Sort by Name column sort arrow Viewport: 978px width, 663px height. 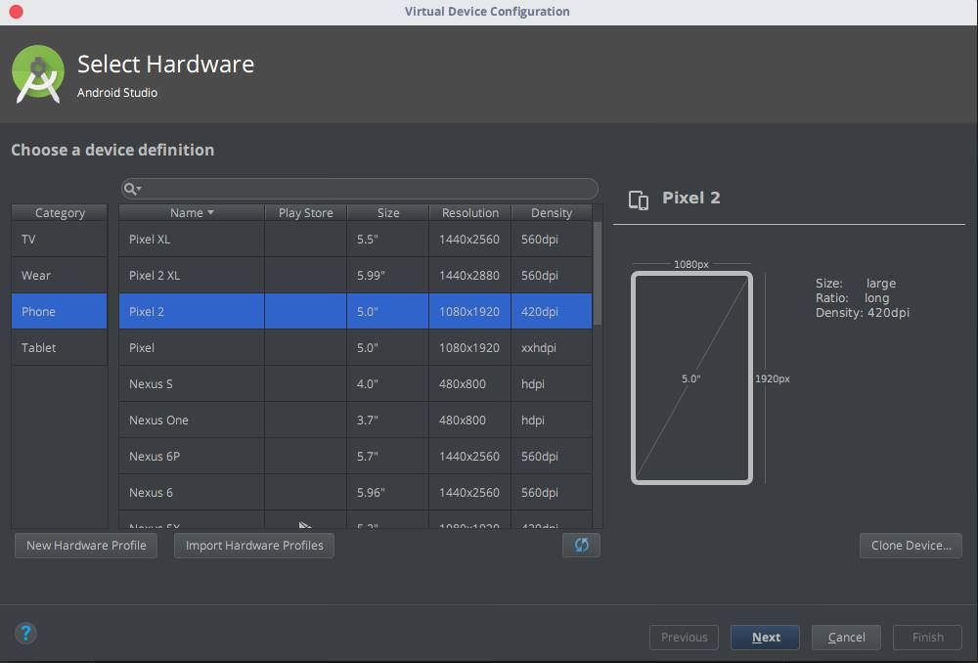[211, 212]
